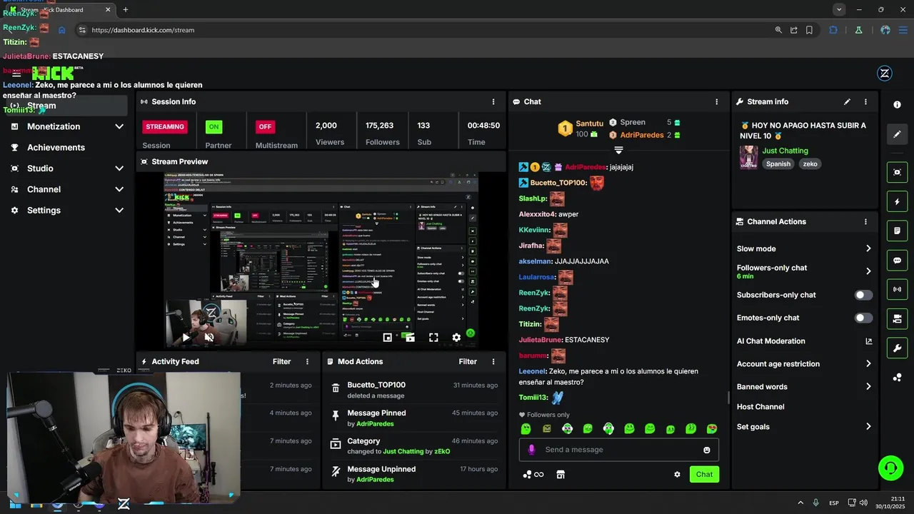The height and width of the screenshot is (514, 914).
Task: Click the share icon in address bar
Action: [x=794, y=30]
